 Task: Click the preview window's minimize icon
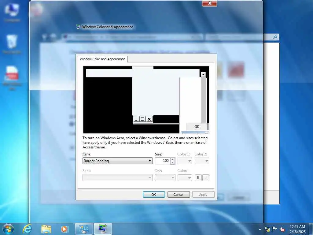pyautogui.click(x=136, y=119)
